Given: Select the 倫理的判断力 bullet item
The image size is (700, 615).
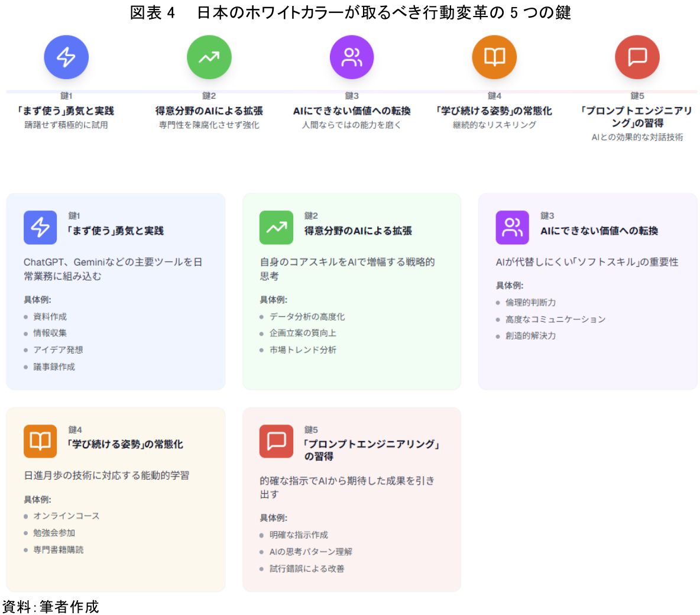Looking at the screenshot, I should tap(530, 303).
